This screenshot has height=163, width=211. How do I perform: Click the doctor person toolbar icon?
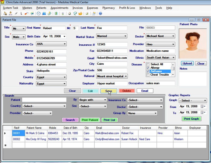point(11,14)
